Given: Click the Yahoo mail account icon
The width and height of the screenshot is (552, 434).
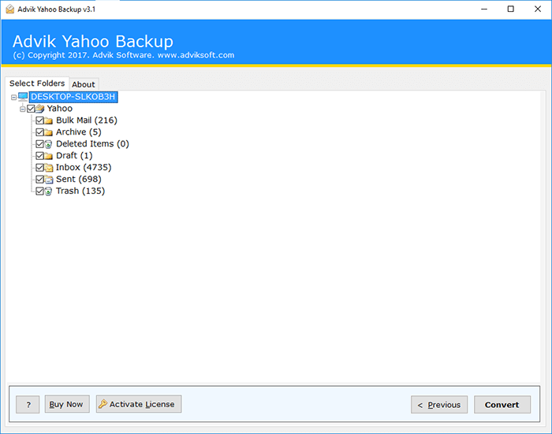Looking at the screenshot, I should pyautogui.click(x=39, y=109).
